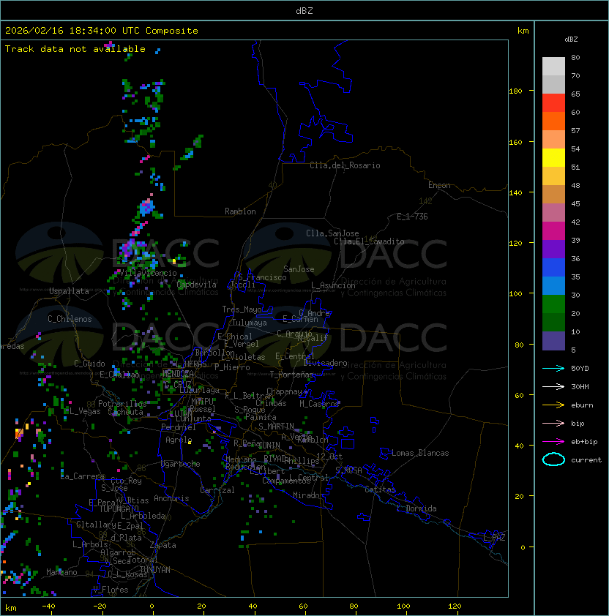Click the Encon place label
The width and height of the screenshot is (609, 616).
pos(439,185)
